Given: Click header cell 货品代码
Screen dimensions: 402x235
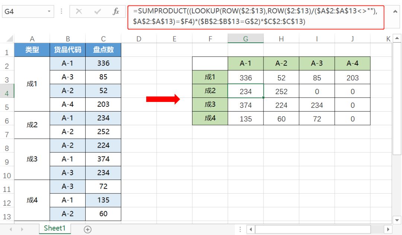Looking at the screenshot, I should pos(68,50).
